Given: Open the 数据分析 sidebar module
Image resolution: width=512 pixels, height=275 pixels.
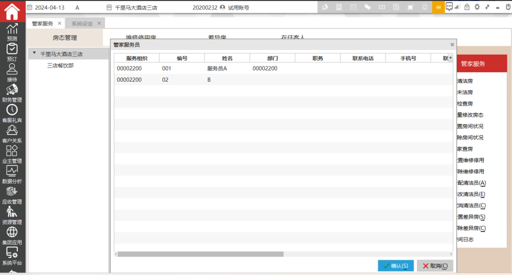Looking at the screenshot, I should (x=12, y=175).
